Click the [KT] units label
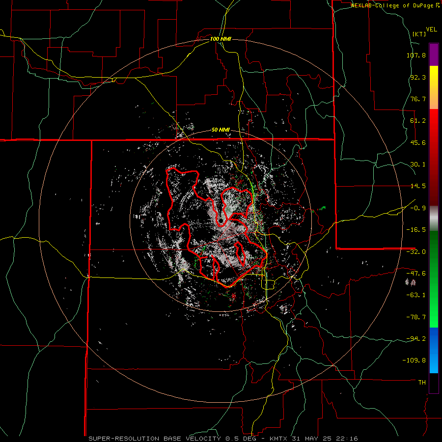The width and height of the screenshot is (442, 442). [x=419, y=34]
